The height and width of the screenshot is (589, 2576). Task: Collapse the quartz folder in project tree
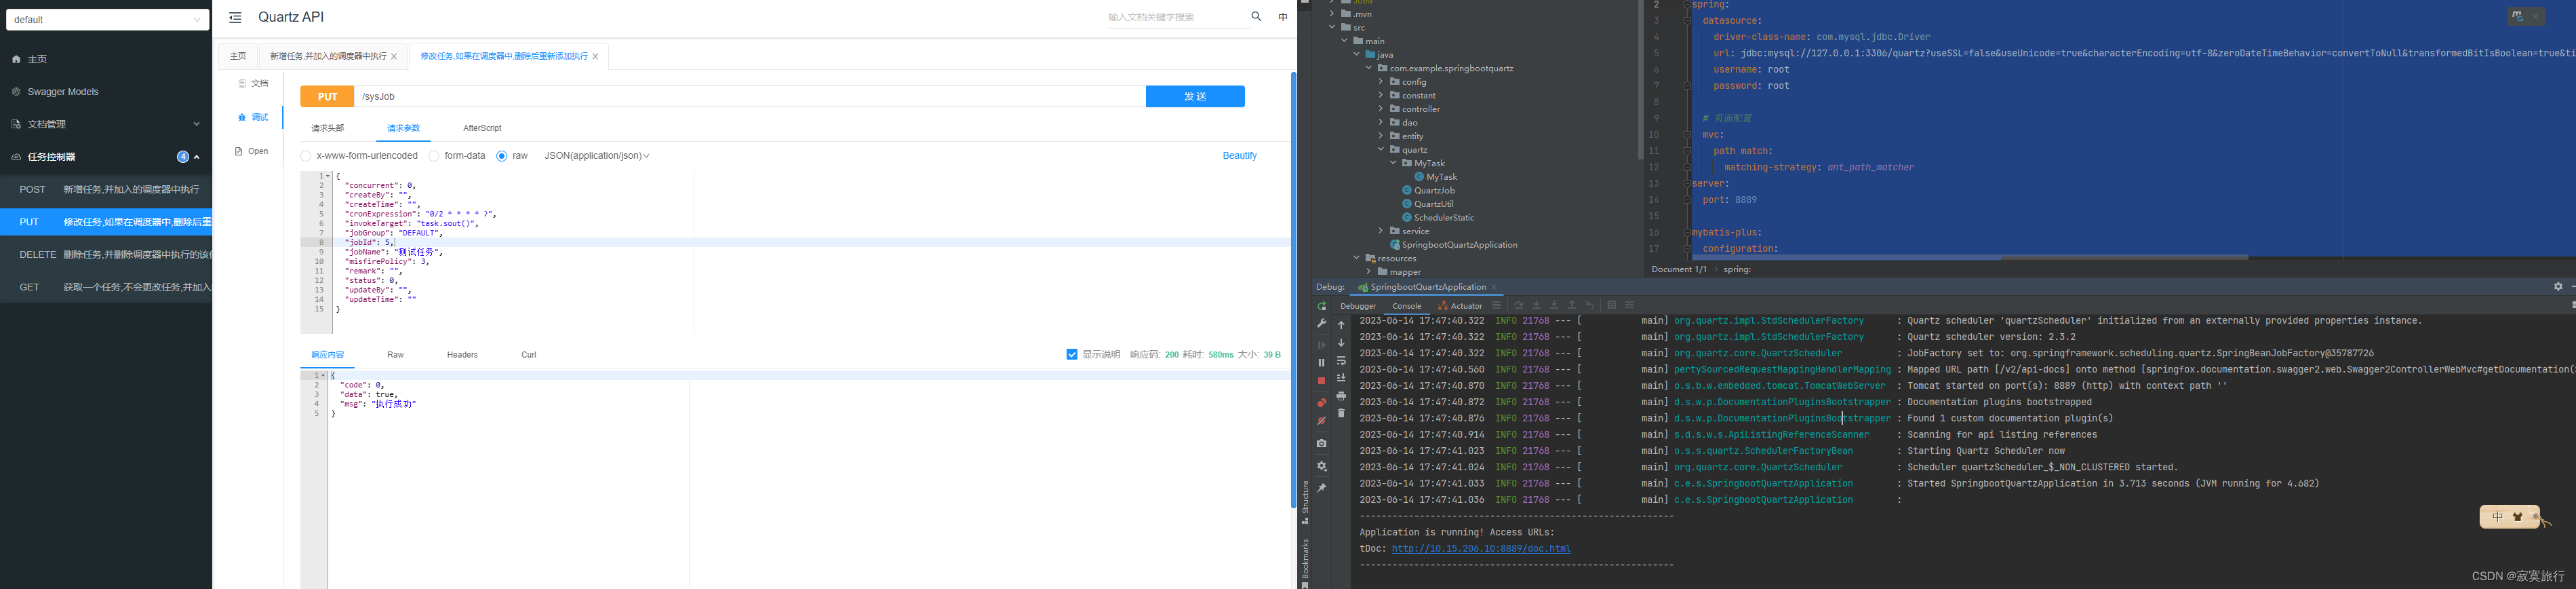coord(1381,150)
